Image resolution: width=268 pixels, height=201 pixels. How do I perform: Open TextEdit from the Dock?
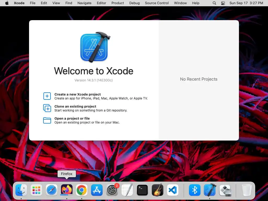point(127,190)
